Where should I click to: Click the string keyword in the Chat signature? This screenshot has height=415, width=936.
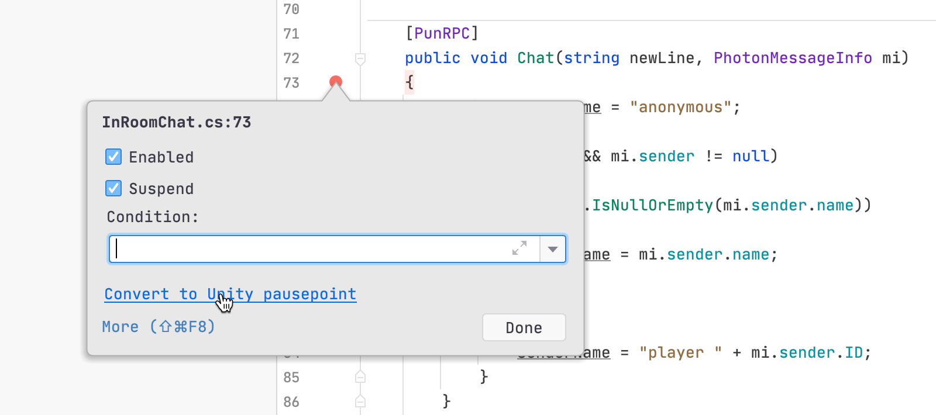pos(591,58)
